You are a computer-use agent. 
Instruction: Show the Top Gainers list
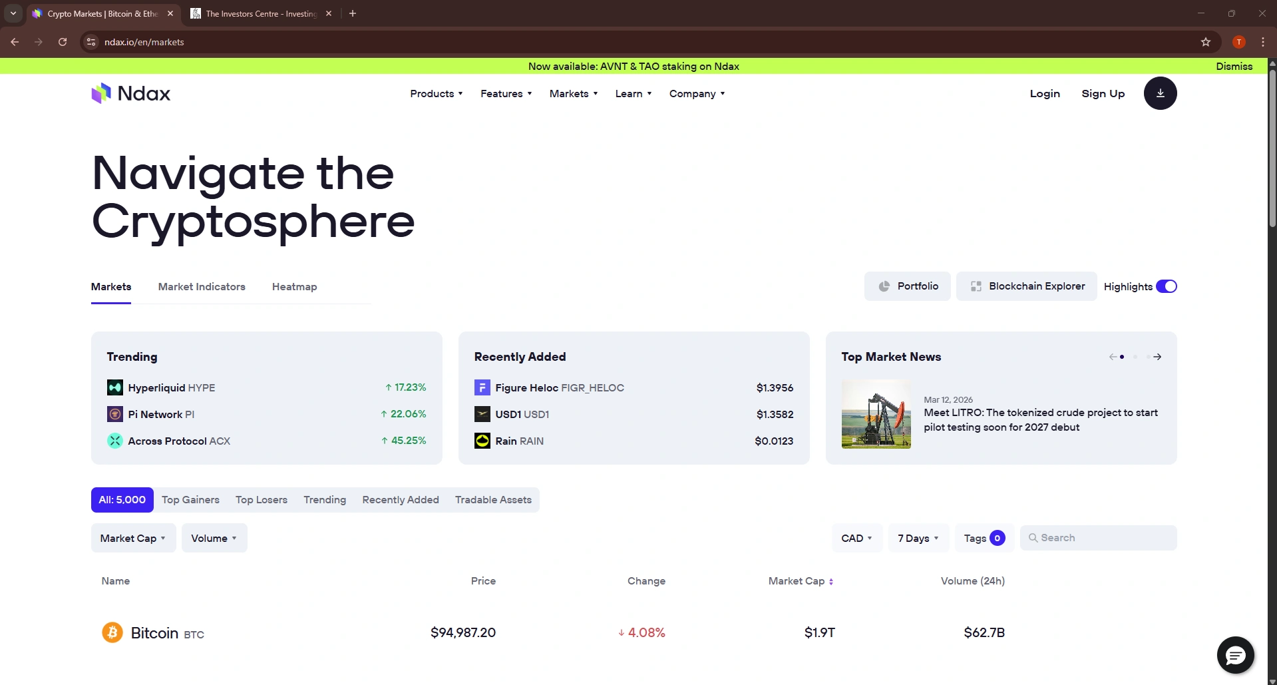point(190,500)
